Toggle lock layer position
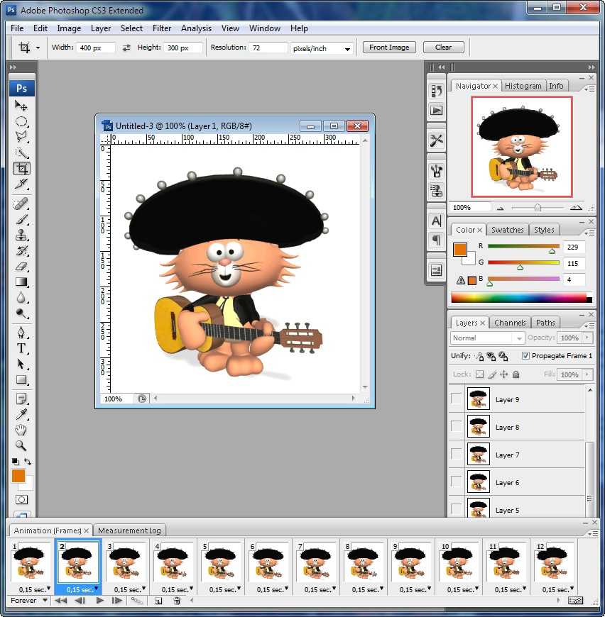The image size is (605, 617). pos(503,374)
